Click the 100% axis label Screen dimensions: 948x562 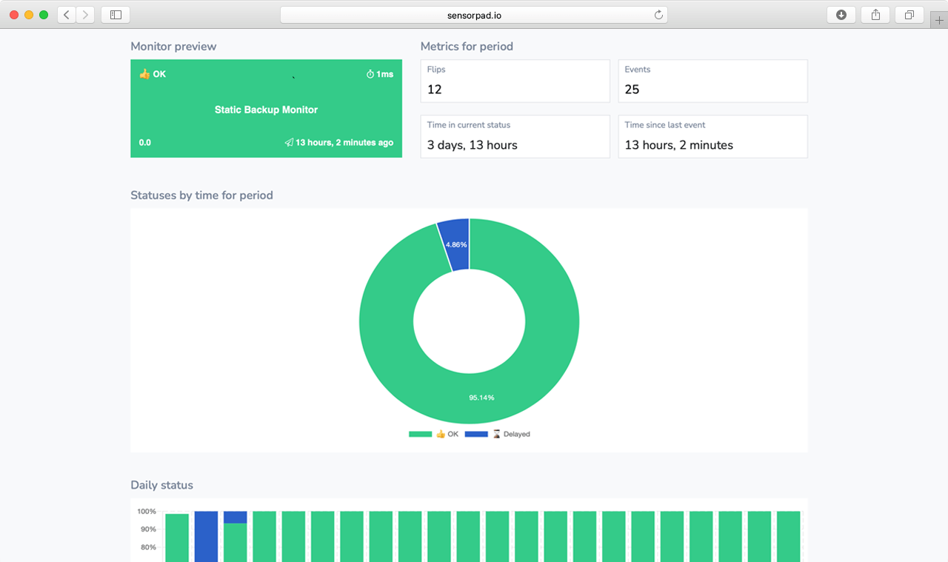pyautogui.click(x=146, y=511)
